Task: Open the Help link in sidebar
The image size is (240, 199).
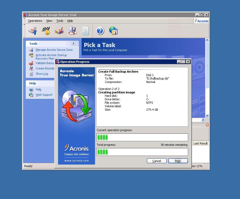Action: tap(39, 89)
